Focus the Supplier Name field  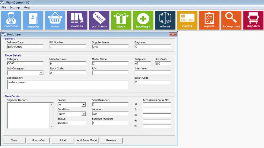click(x=110, y=47)
